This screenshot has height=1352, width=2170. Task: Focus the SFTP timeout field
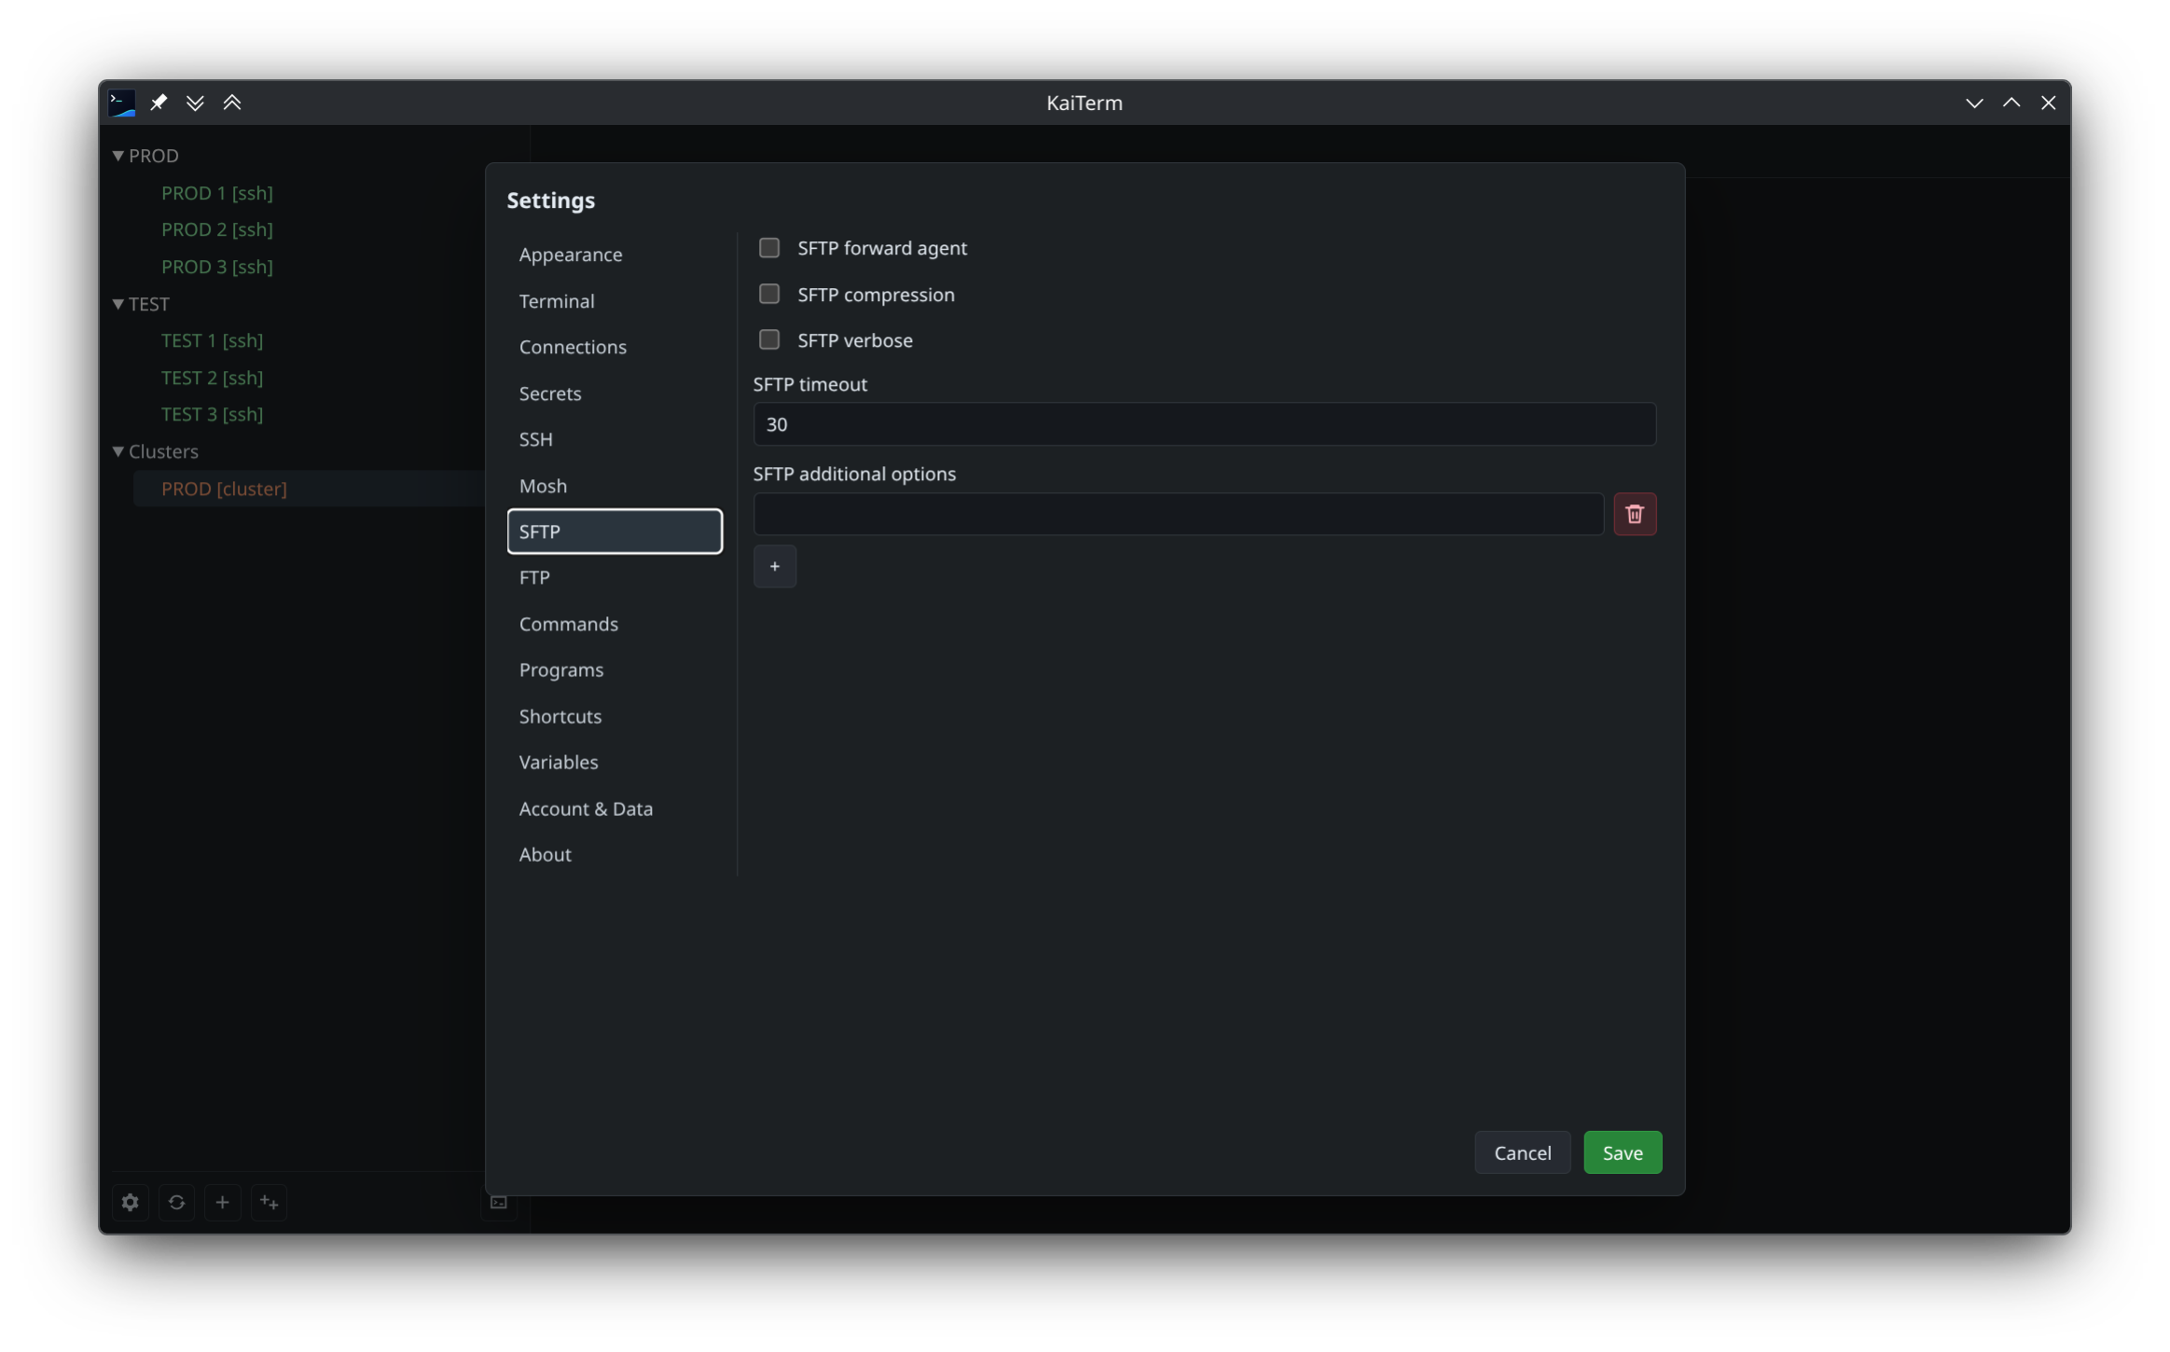(x=1204, y=424)
